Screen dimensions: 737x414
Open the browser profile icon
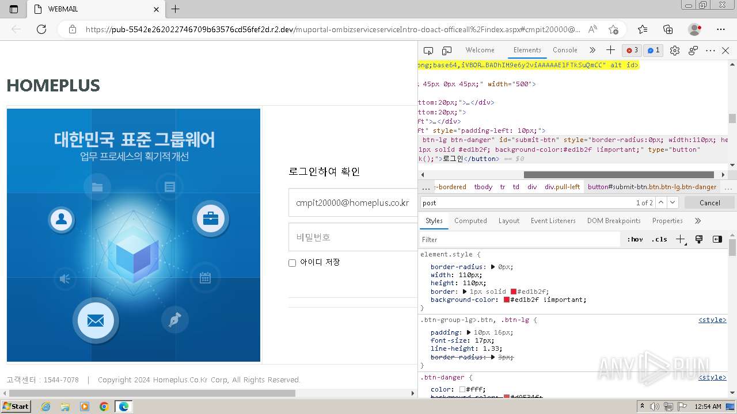694,29
